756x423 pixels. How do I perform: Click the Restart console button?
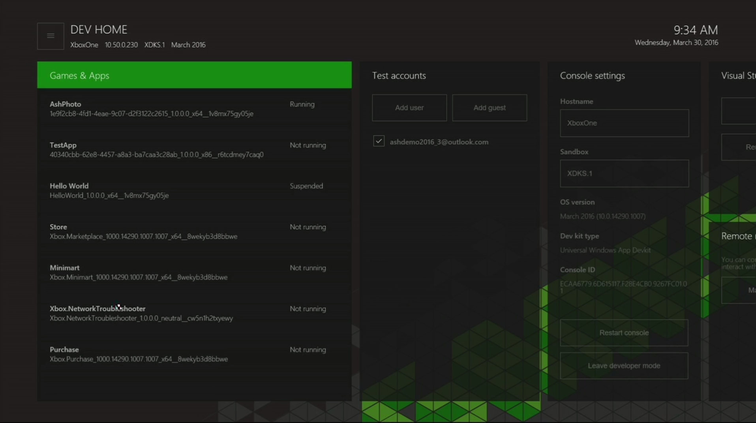(624, 333)
